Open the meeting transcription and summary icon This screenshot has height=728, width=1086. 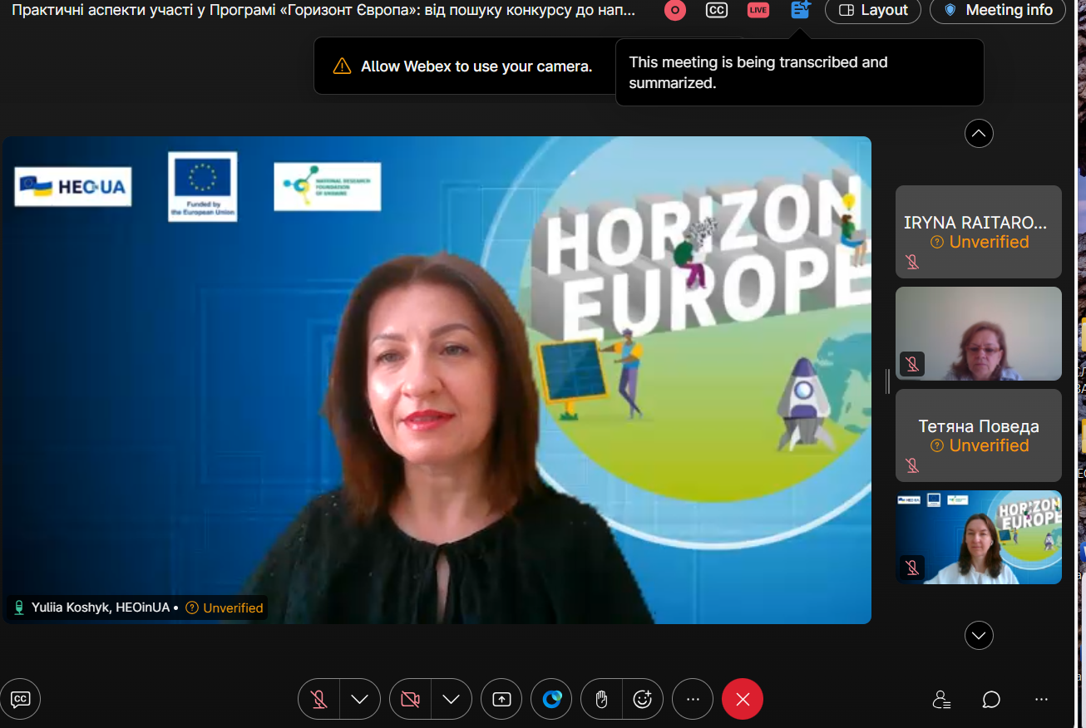(x=800, y=10)
